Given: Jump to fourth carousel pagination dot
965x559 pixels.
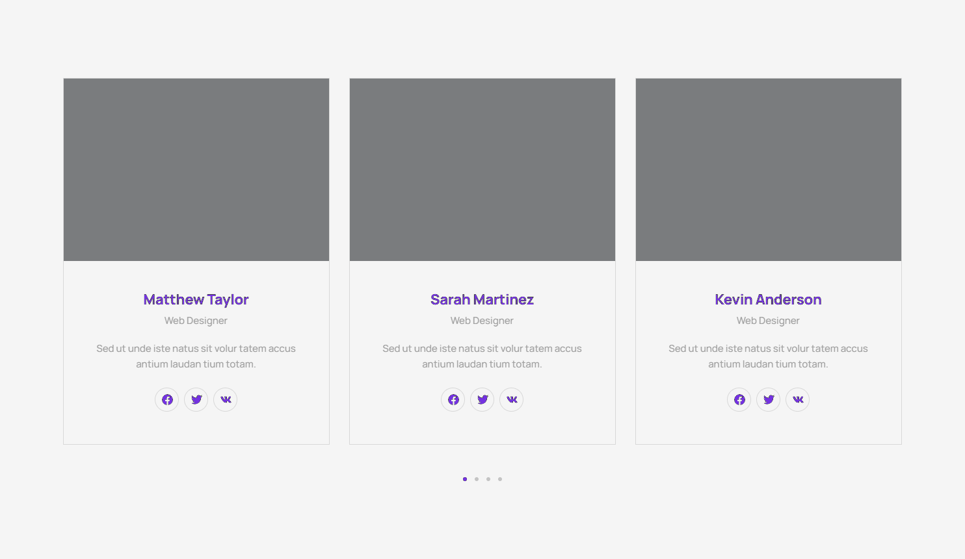Looking at the screenshot, I should [x=500, y=479].
